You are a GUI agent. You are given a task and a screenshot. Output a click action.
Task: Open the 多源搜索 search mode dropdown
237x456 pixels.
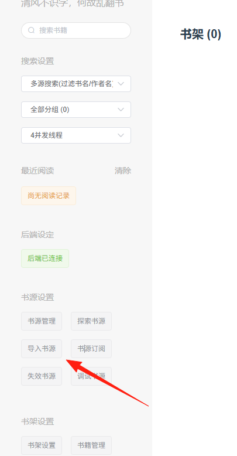(x=76, y=84)
